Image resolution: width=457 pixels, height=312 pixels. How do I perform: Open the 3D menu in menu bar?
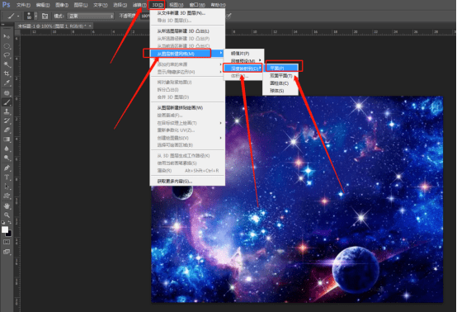(157, 5)
